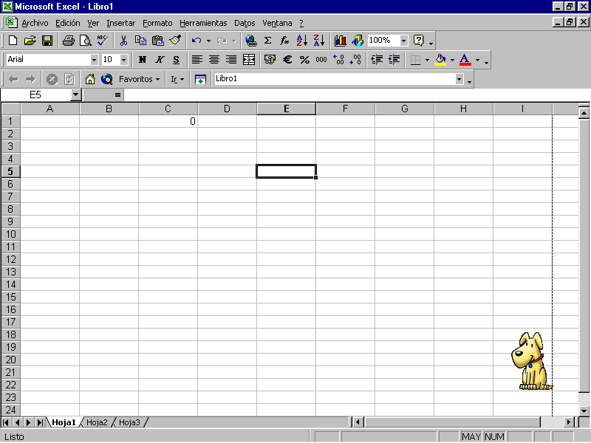Image resolution: width=591 pixels, height=443 pixels.
Task: Apply the Euro format icon
Action: (287, 60)
